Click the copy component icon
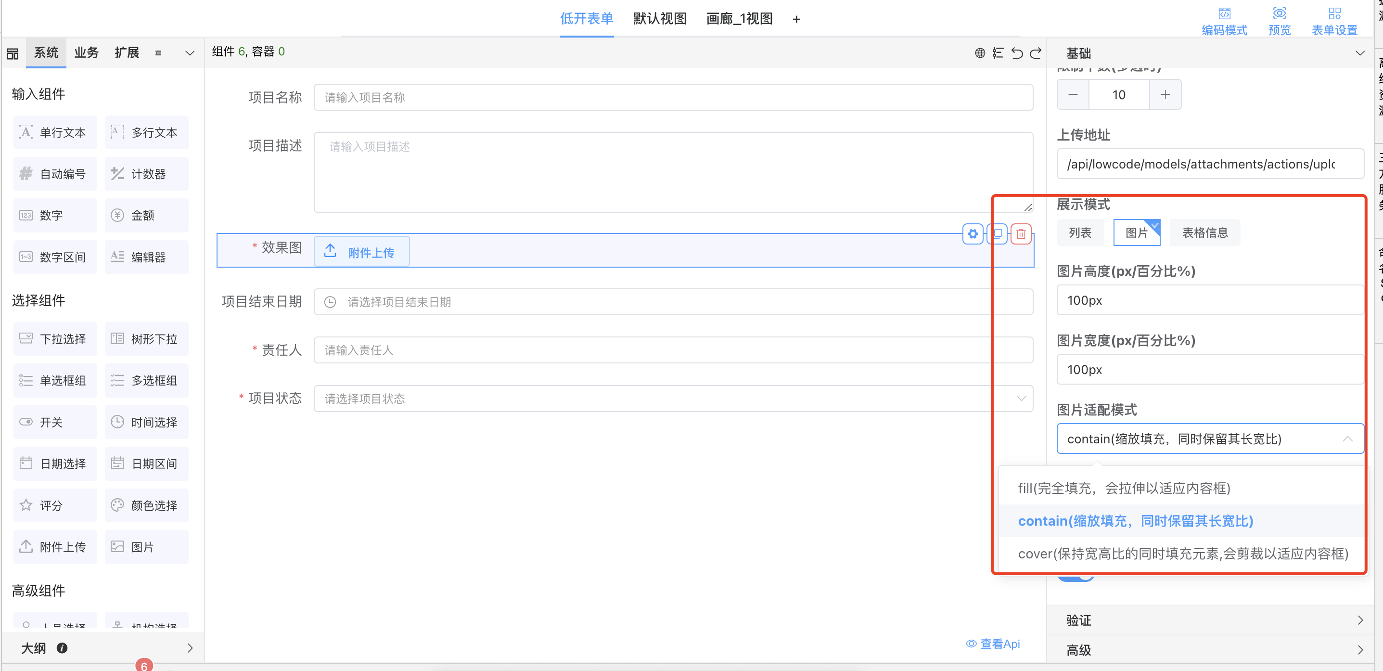Screen dimensions: 1383x671 997,234
